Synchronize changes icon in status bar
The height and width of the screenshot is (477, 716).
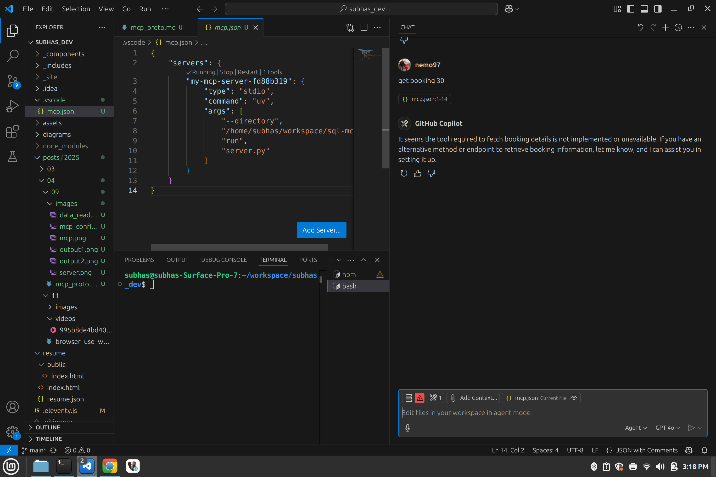pos(54,450)
